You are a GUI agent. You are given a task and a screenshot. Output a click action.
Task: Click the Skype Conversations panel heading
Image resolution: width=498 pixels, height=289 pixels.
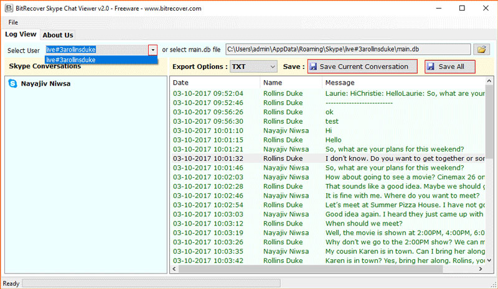pyautogui.click(x=45, y=67)
